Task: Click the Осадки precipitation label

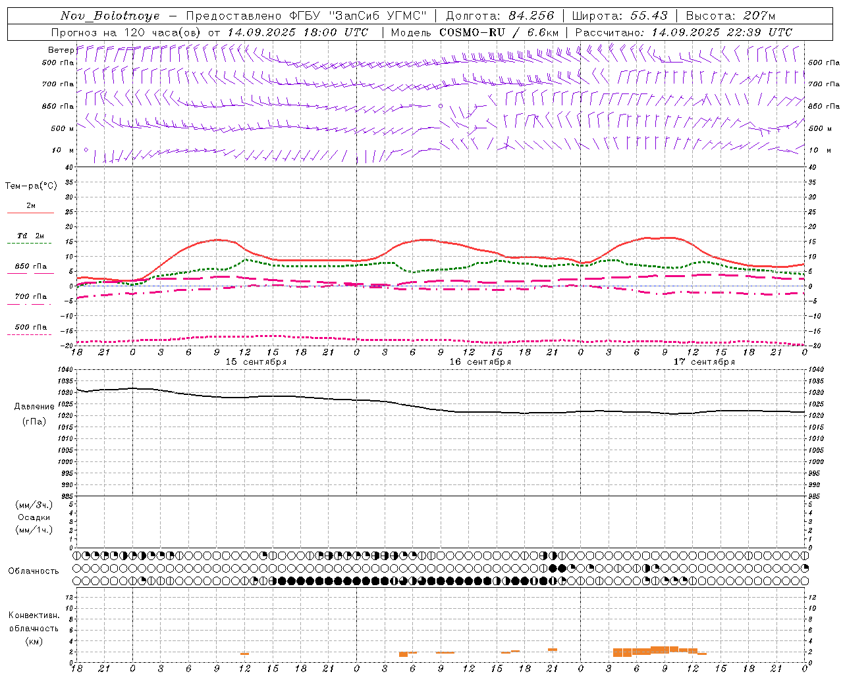Action: pyautogui.click(x=34, y=517)
